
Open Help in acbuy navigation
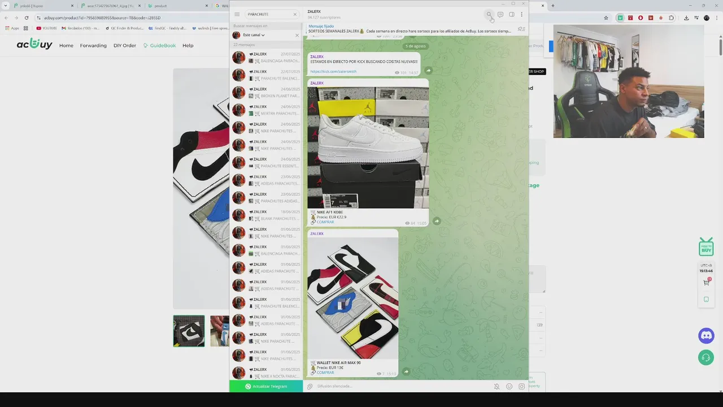[x=188, y=45]
